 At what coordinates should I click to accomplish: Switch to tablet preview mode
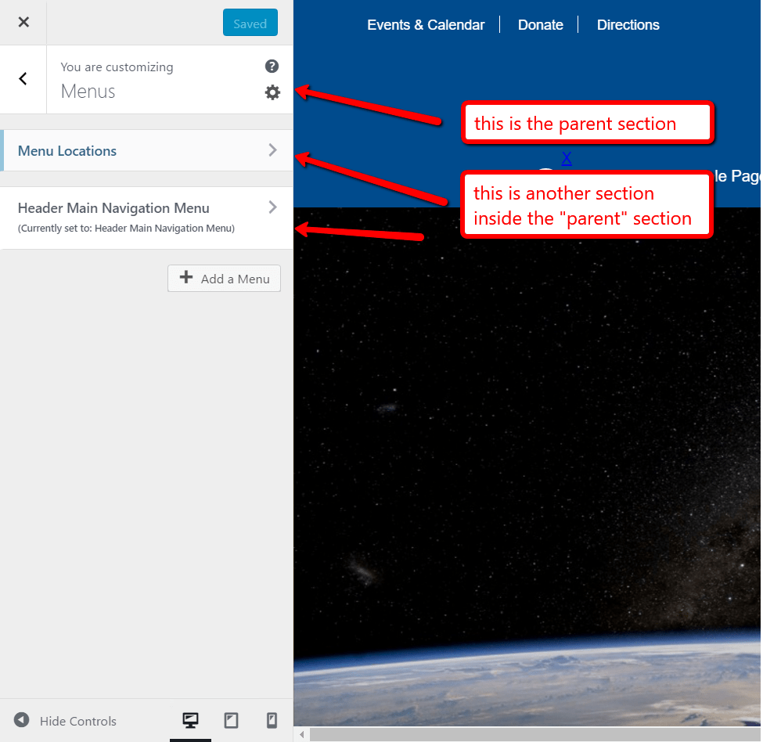[x=231, y=721]
